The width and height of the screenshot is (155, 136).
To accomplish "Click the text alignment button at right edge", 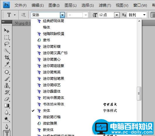I will 153,15.
